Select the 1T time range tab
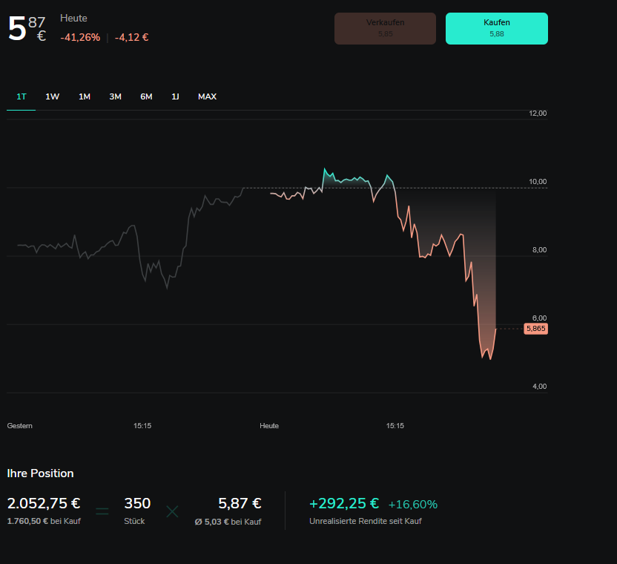Viewport: 617px width, 564px height. [x=22, y=96]
